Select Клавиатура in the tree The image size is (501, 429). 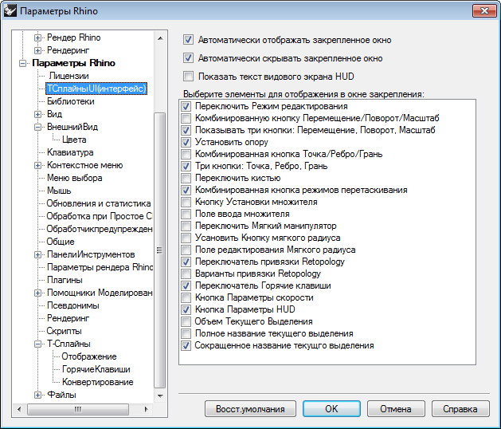pos(70,152)
